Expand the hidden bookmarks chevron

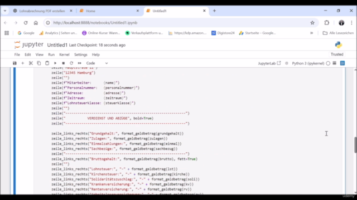(311, 33)
